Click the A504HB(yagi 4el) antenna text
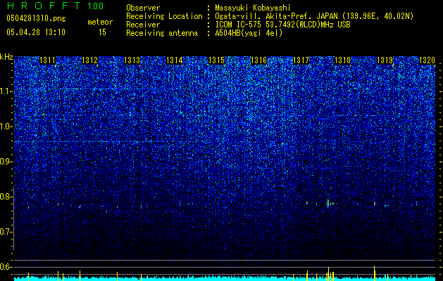The height and width of the screenshot is (281, 443). point(249,33)
